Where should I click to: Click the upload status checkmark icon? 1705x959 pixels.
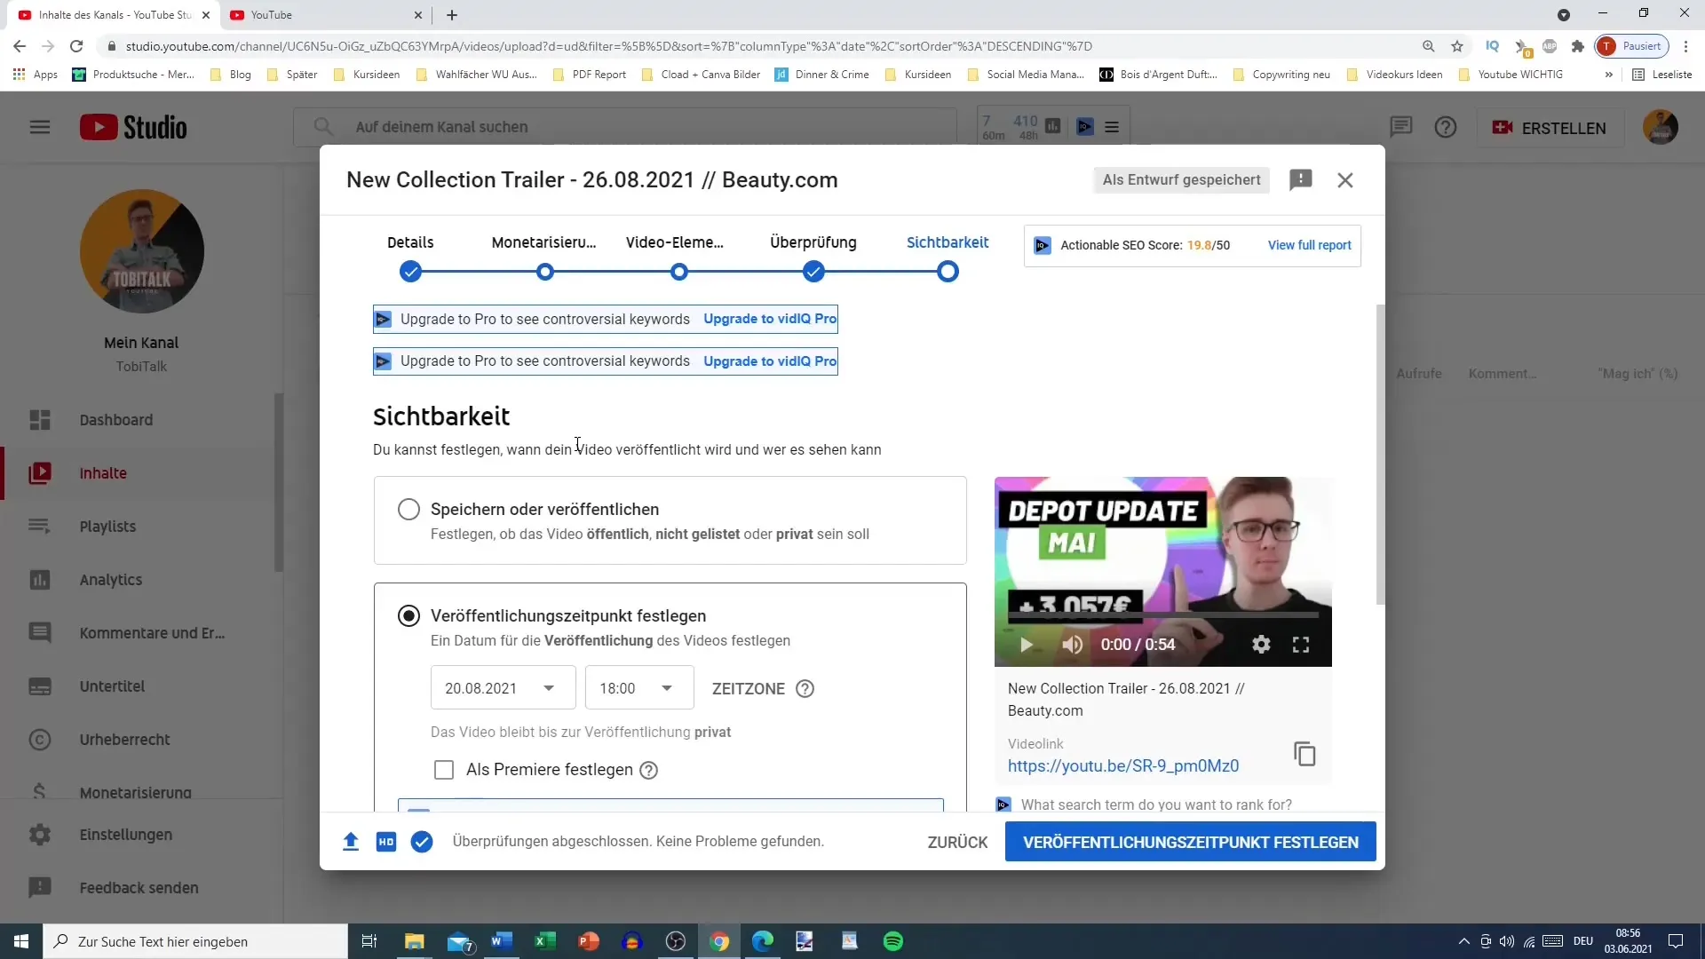coord(423,841)
